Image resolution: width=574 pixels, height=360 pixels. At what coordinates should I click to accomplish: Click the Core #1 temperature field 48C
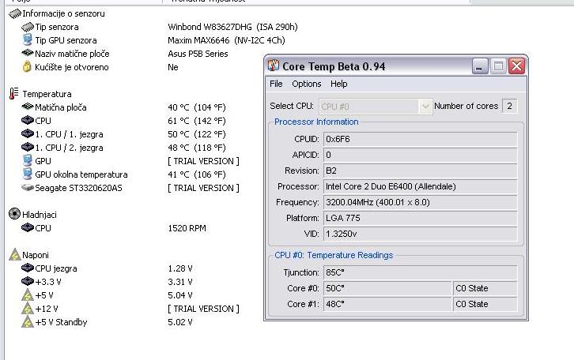point(387,304)
